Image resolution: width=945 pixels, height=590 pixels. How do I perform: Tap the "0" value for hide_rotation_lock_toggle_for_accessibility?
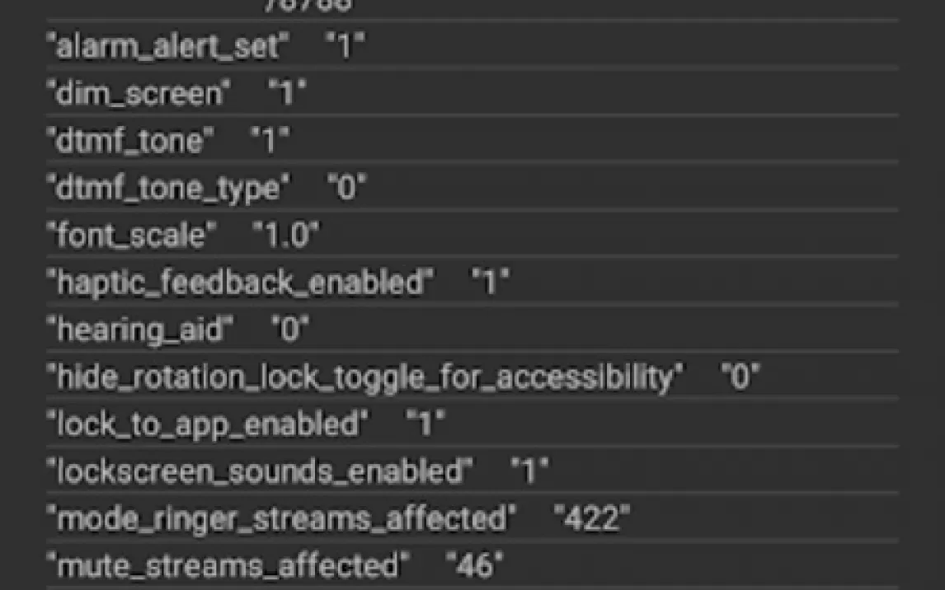(x=740, y=377)
